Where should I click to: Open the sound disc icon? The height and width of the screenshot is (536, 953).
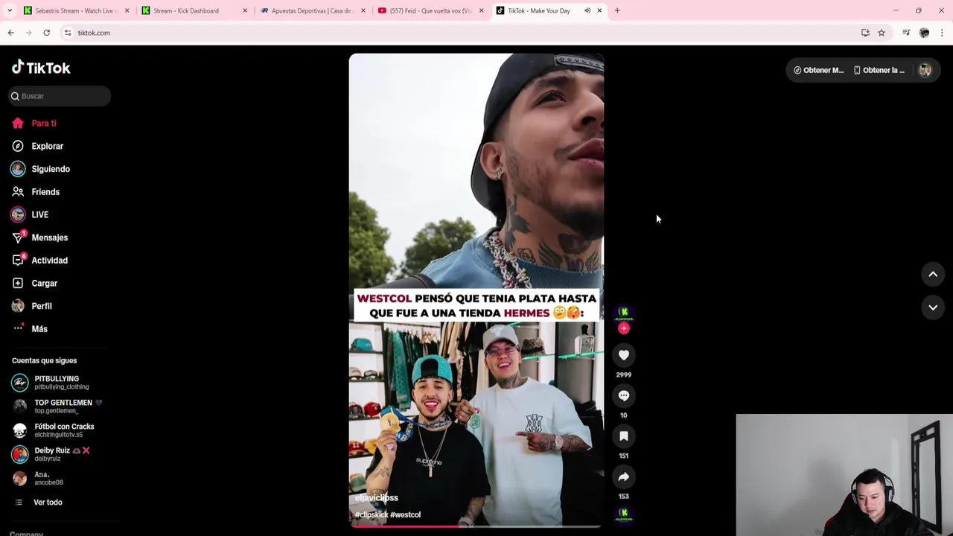coord(624,514)
